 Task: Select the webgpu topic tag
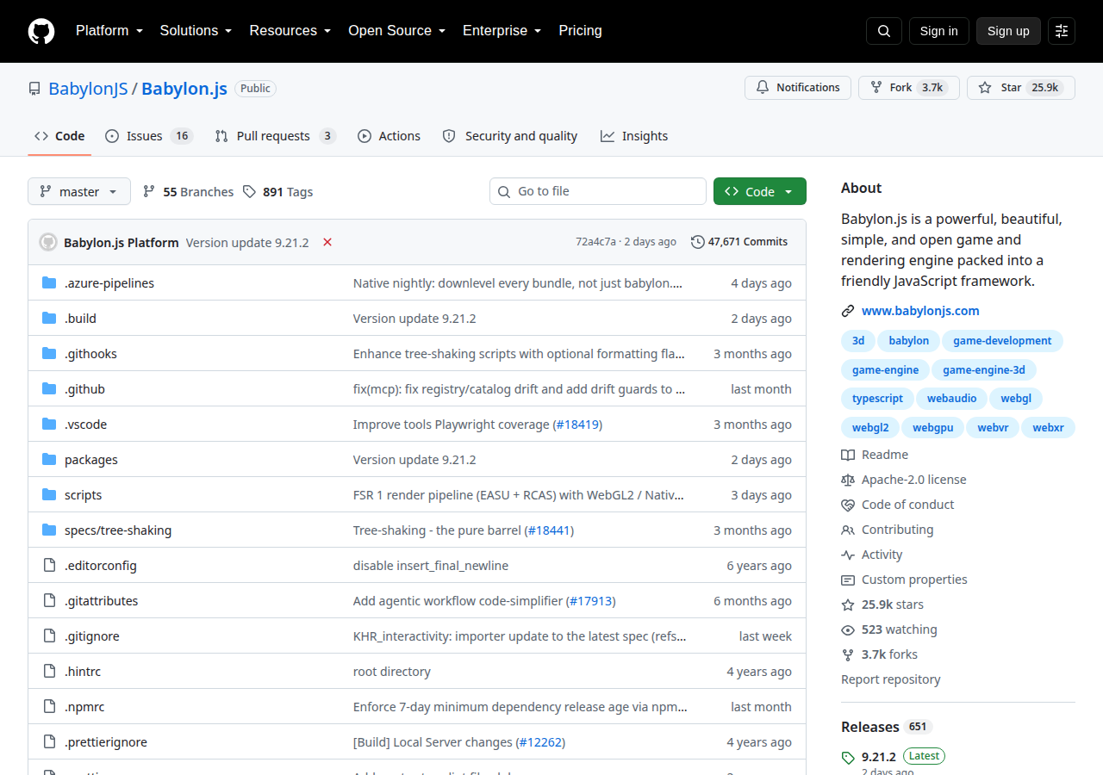[933, 427]
